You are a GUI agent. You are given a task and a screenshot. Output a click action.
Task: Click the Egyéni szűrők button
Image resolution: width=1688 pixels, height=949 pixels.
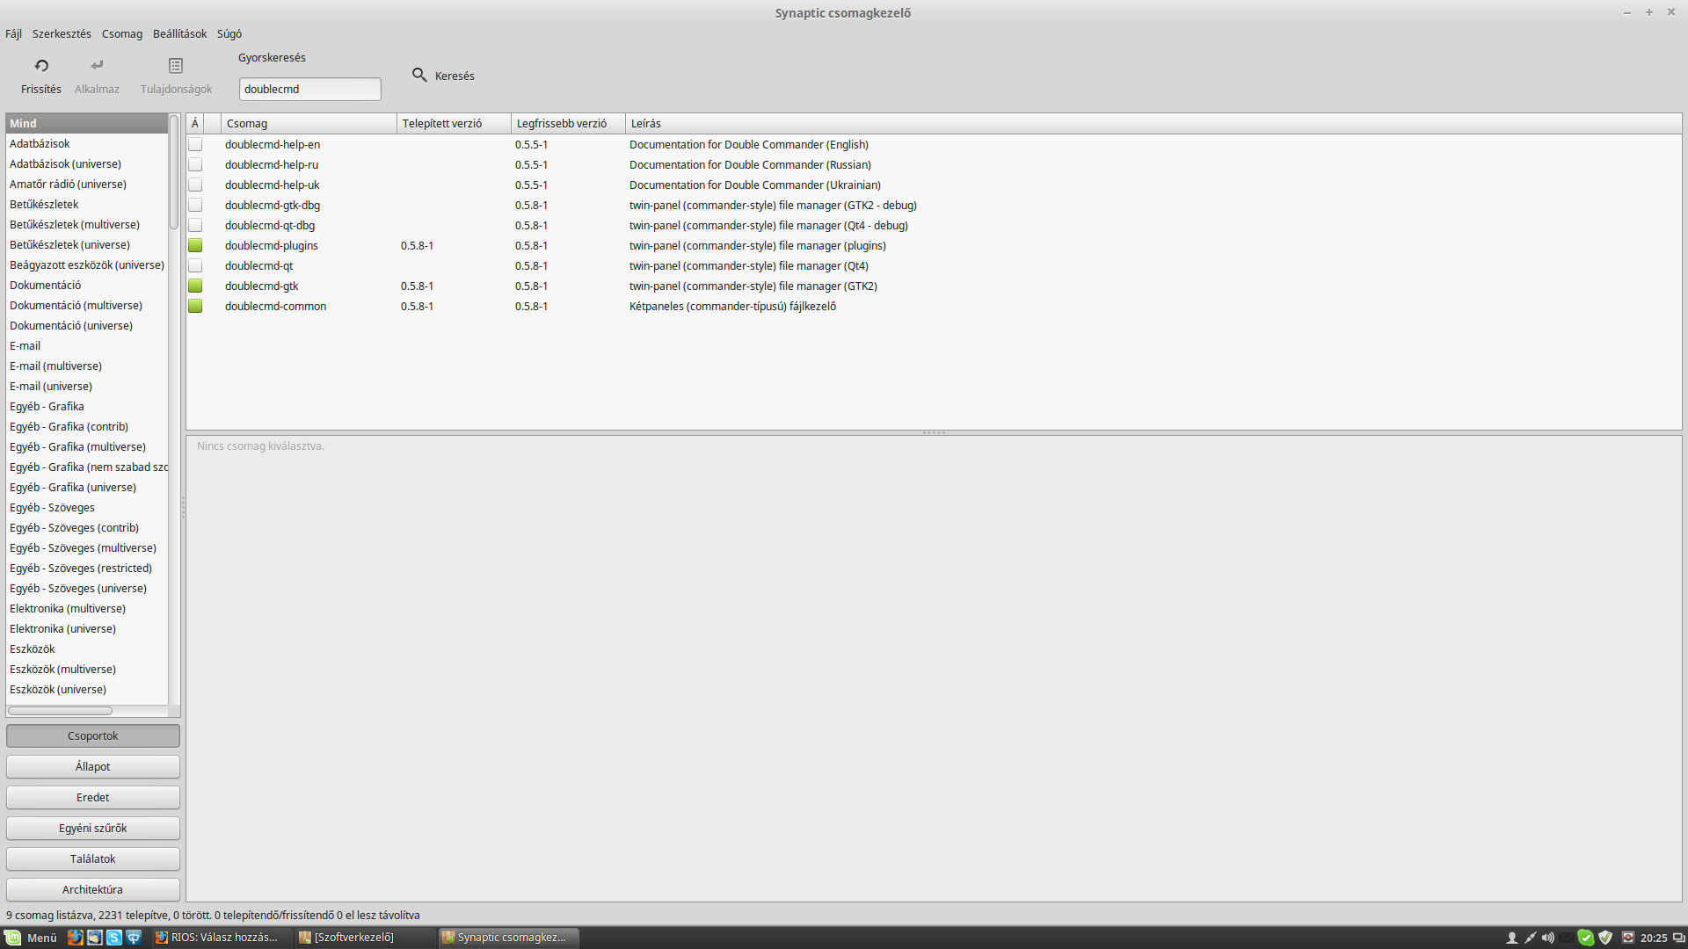93,829
